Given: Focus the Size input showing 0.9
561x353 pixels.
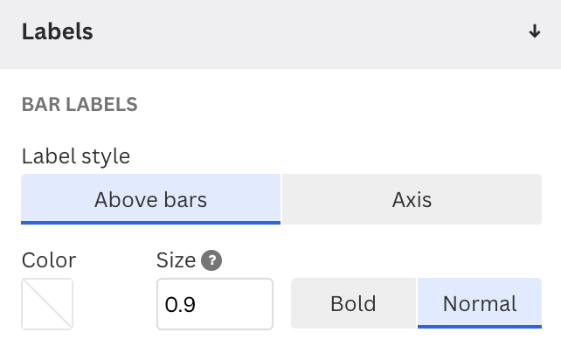Looking at the screenshot, I should click(x=215, y=304).
